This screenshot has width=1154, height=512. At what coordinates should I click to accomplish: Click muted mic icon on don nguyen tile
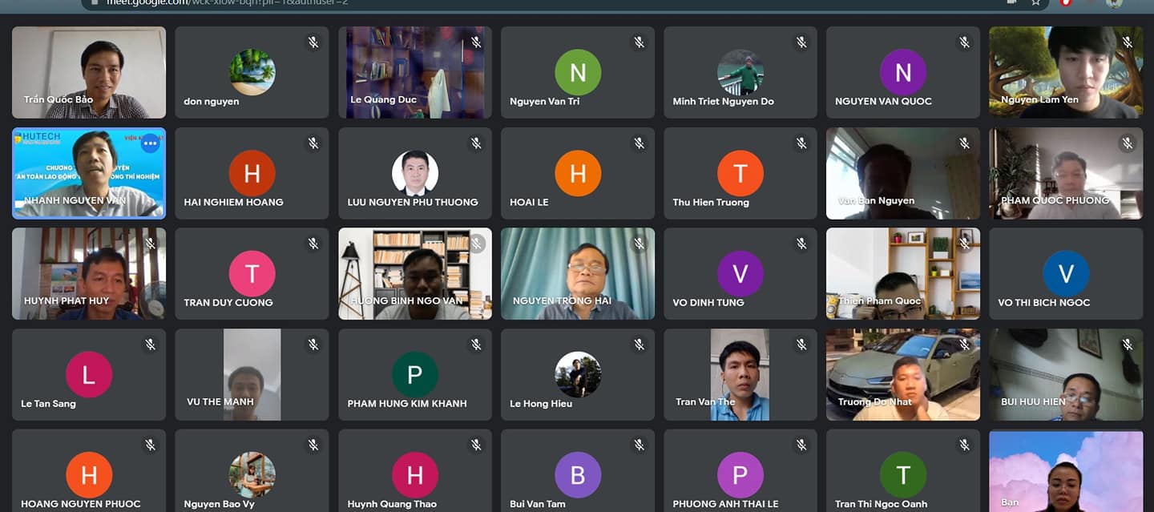coord(313,42)
